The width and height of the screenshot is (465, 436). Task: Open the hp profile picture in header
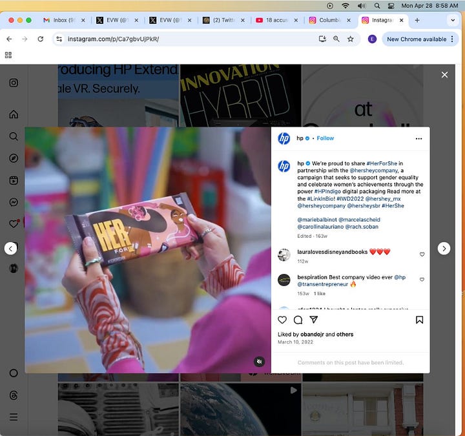point(284,138)
